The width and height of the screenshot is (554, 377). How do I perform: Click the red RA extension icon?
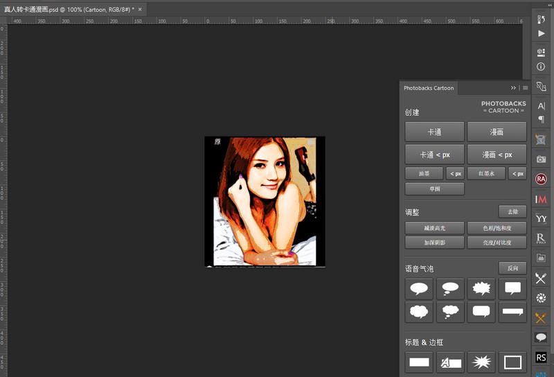click(542, 179)
